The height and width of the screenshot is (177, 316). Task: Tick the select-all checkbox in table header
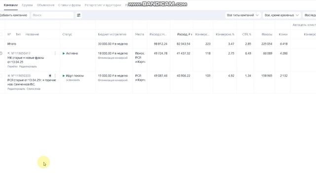click(1, 34)
